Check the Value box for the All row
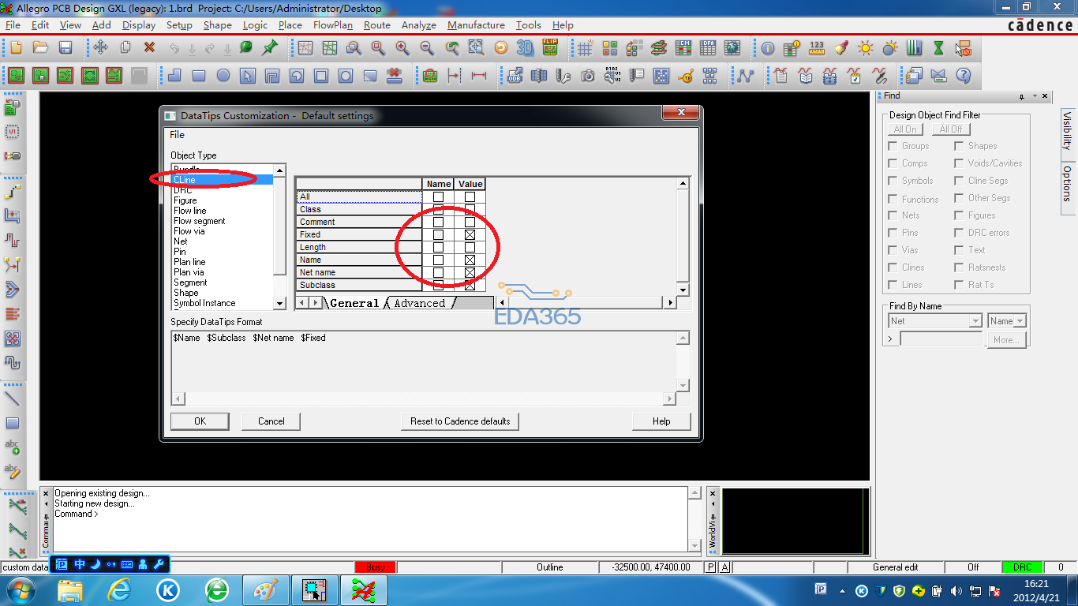 470,196
